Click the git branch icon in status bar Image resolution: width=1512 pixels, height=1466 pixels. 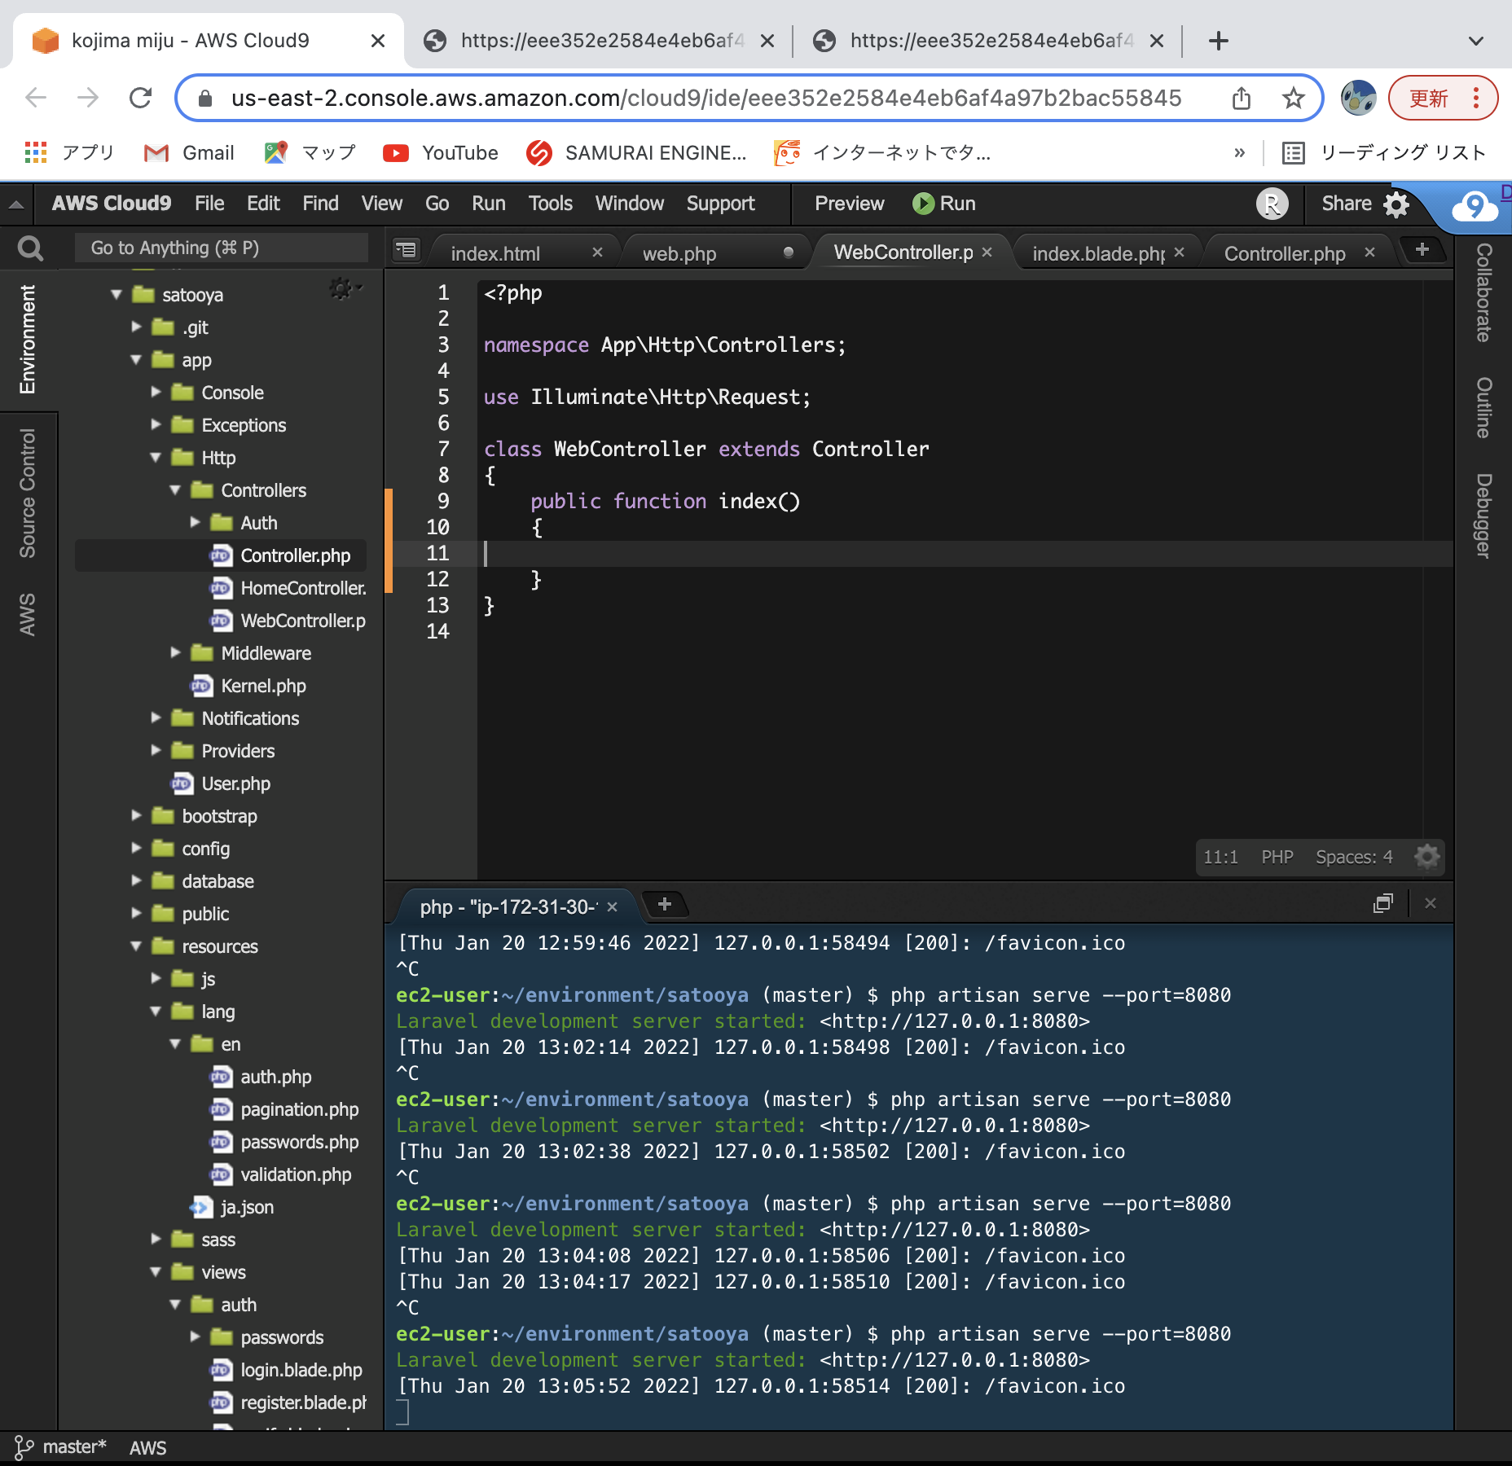coord(24,1447)
